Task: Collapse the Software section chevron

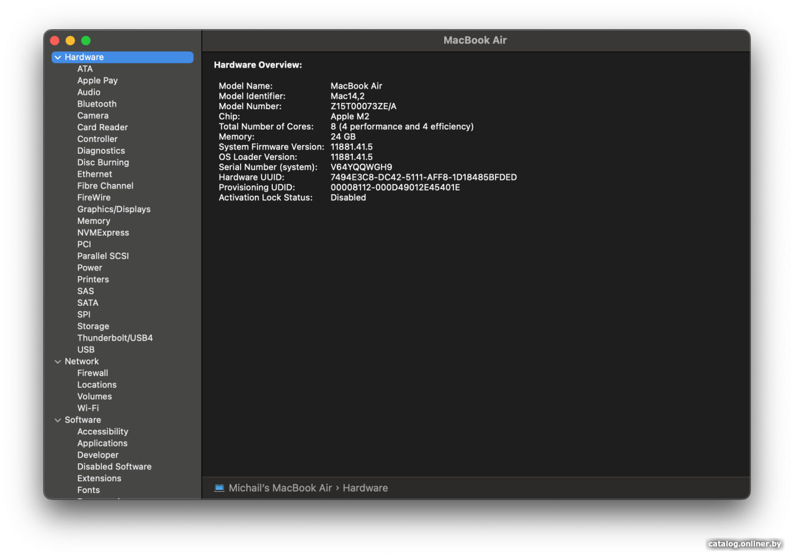Action: 58,420
